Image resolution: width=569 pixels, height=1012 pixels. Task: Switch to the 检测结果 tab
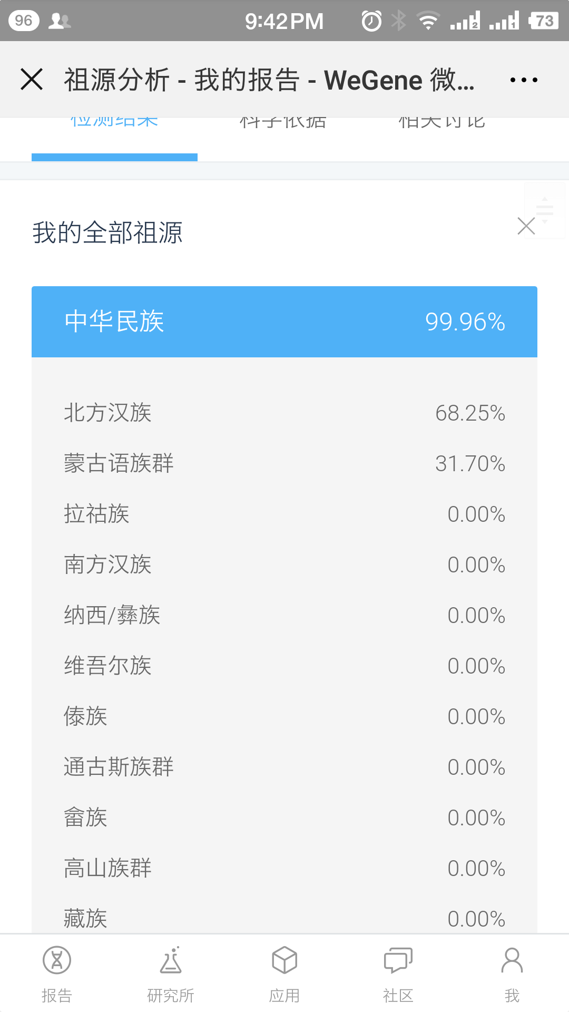click(x=114, y=122)
